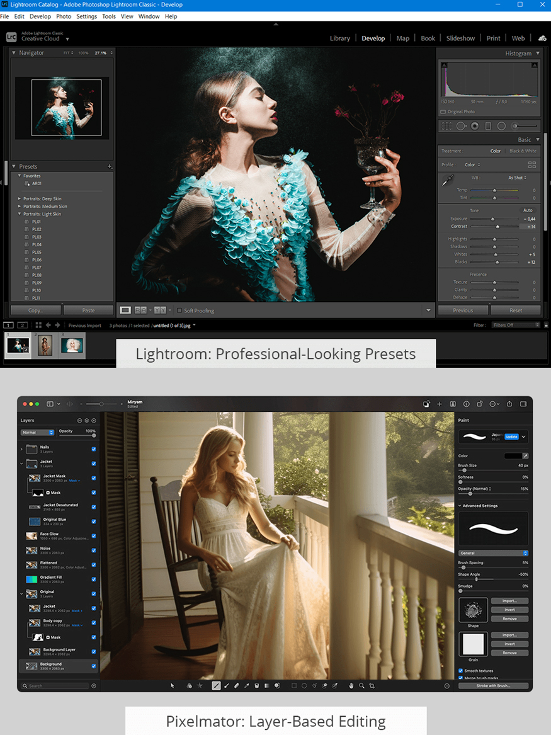Switch Lightroom to loupe view
Screen dimensions: 551x735
coord(125,311)
